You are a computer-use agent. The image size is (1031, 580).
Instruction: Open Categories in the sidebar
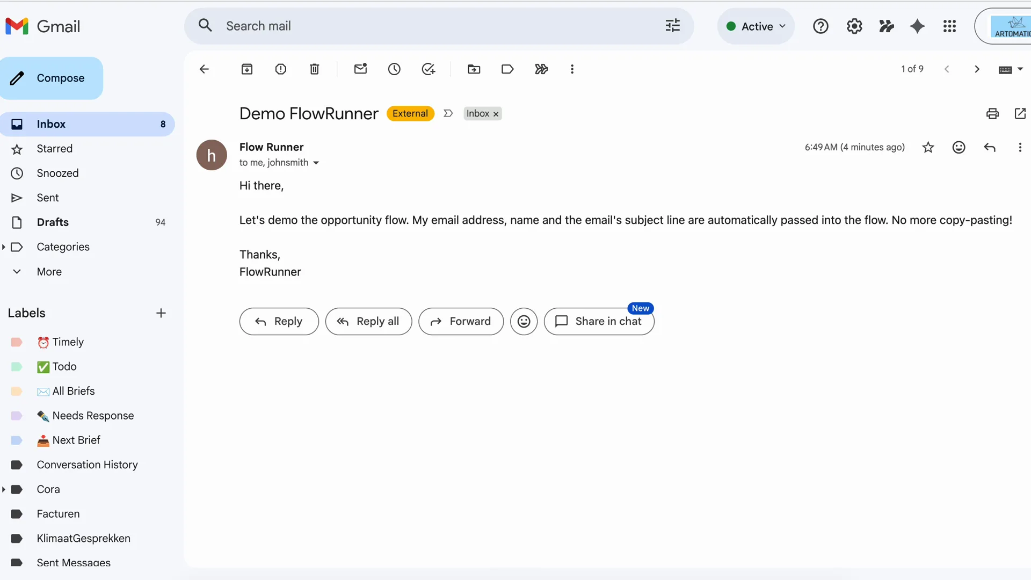[63, 247]
